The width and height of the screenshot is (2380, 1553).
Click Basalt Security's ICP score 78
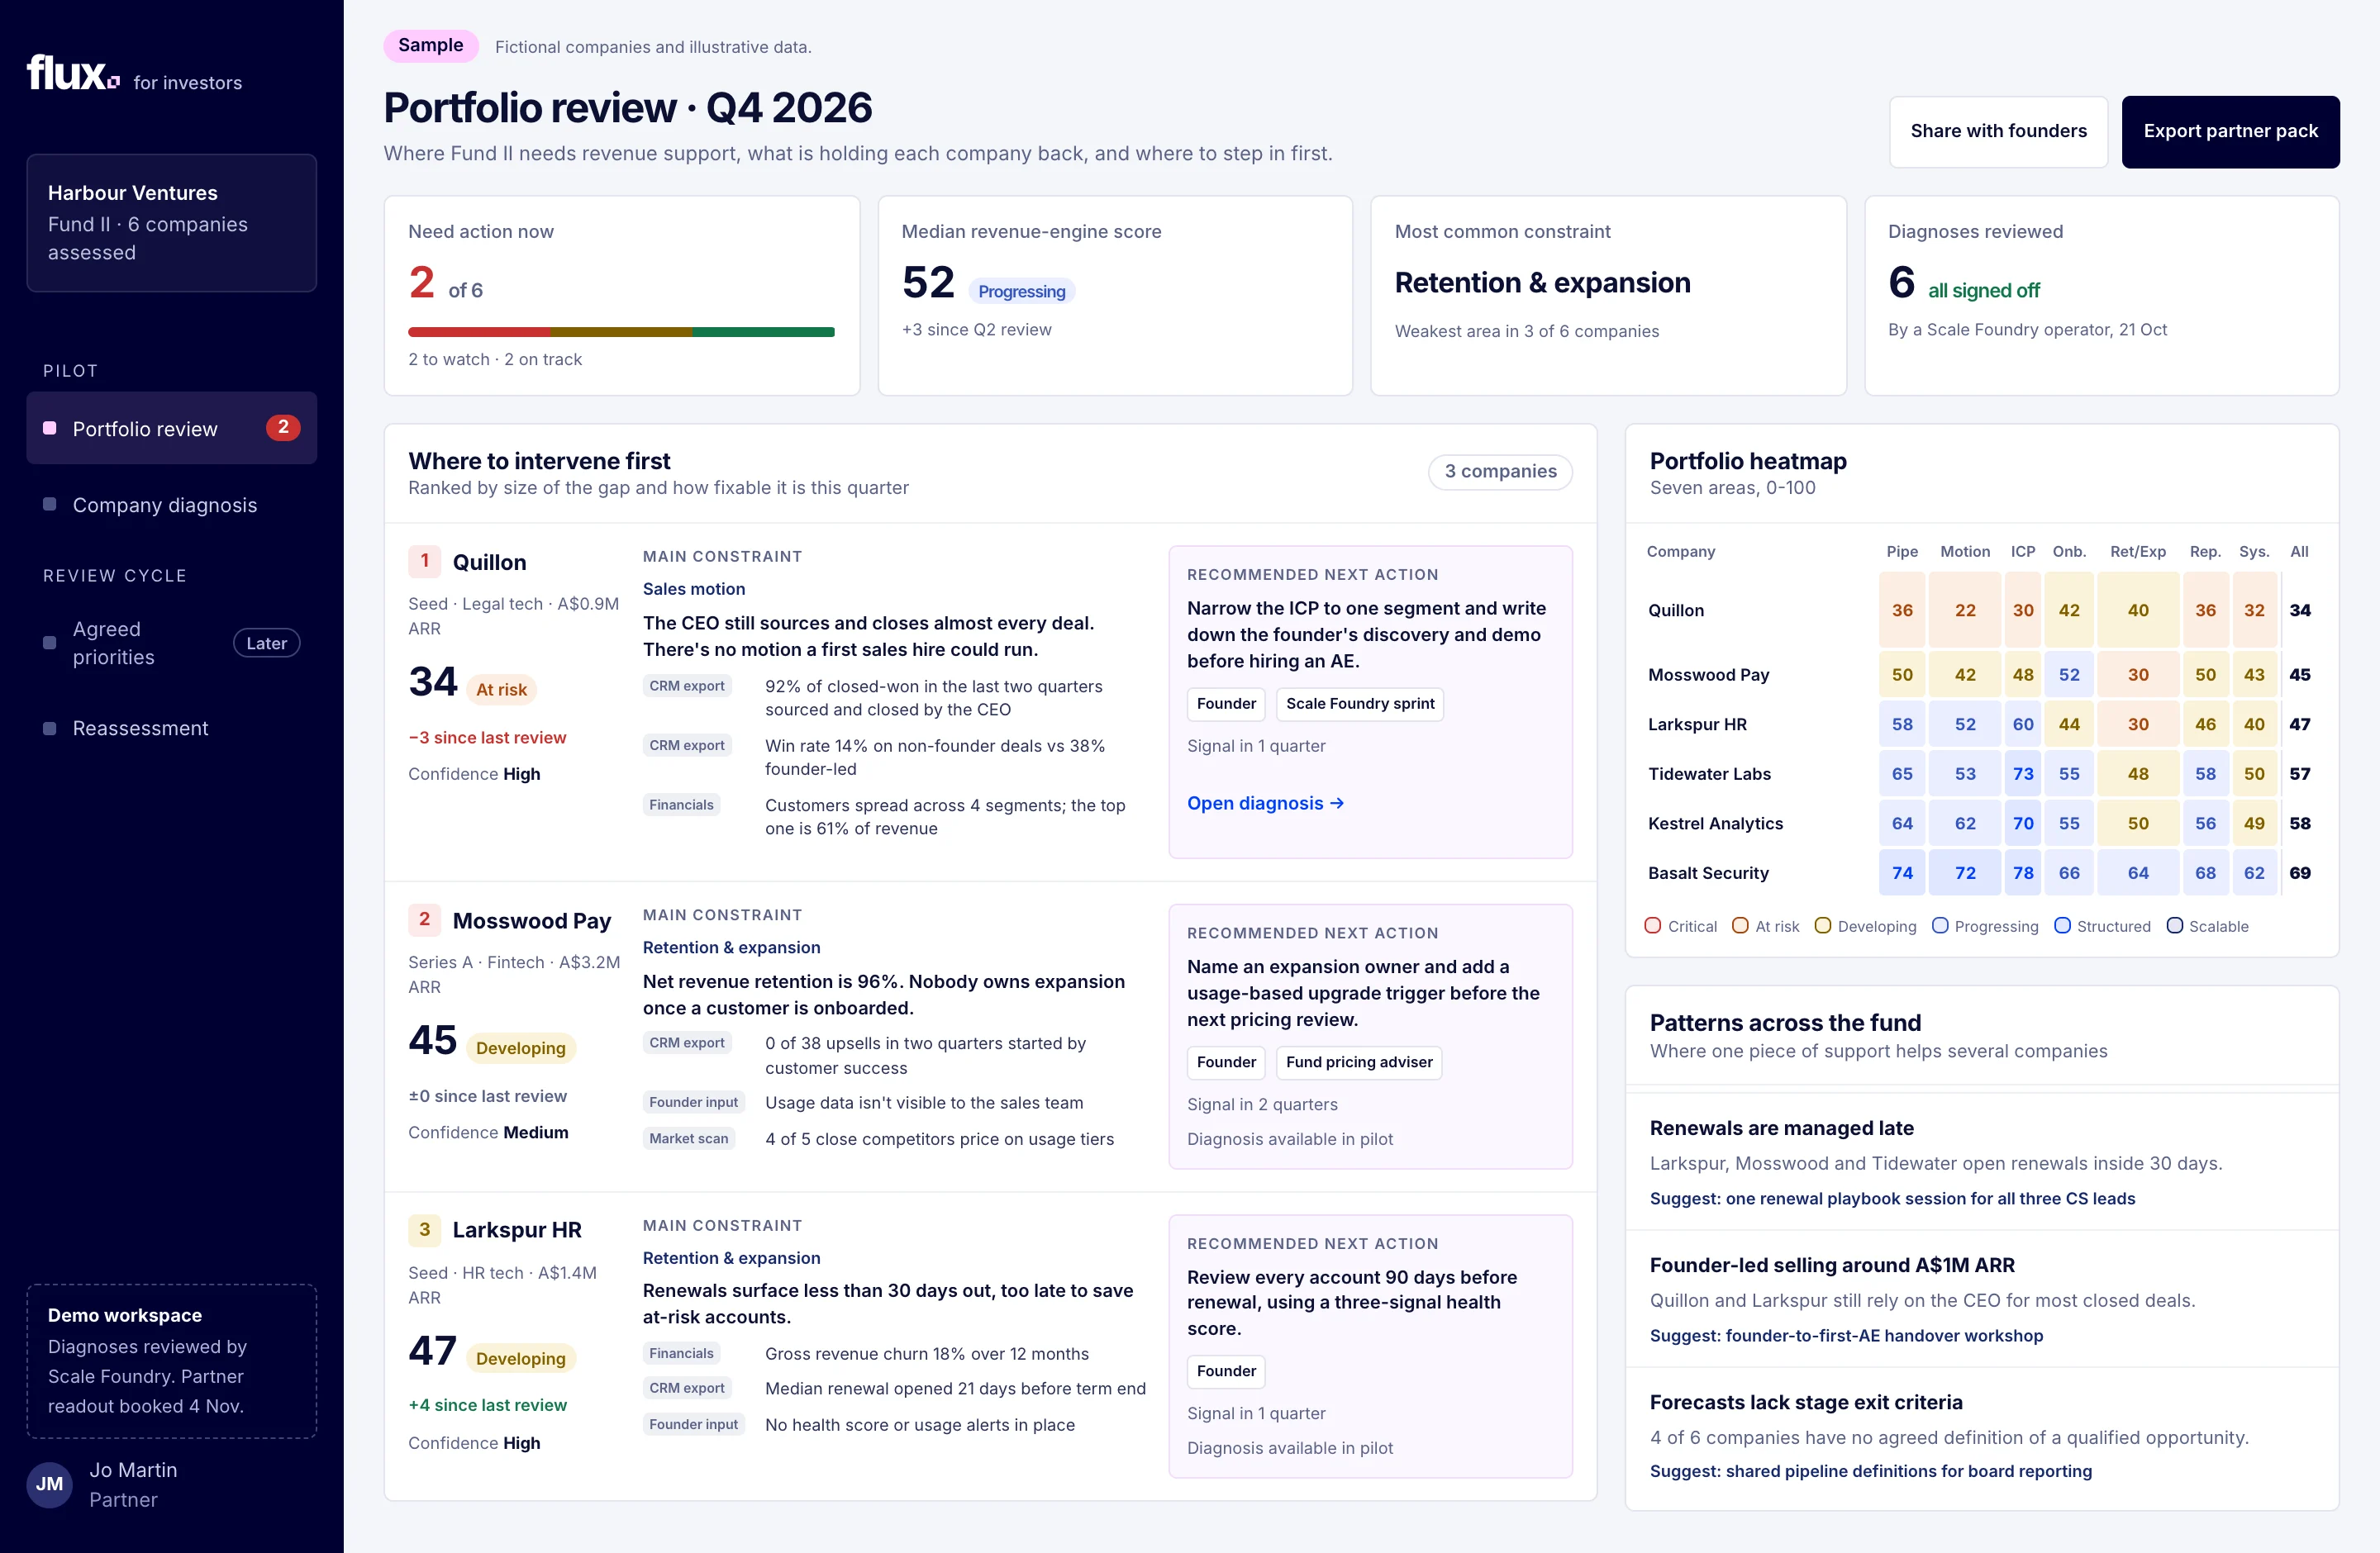point(2023,872)
